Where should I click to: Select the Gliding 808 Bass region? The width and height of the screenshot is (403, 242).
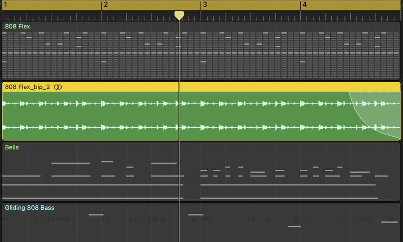coord(201,222)
